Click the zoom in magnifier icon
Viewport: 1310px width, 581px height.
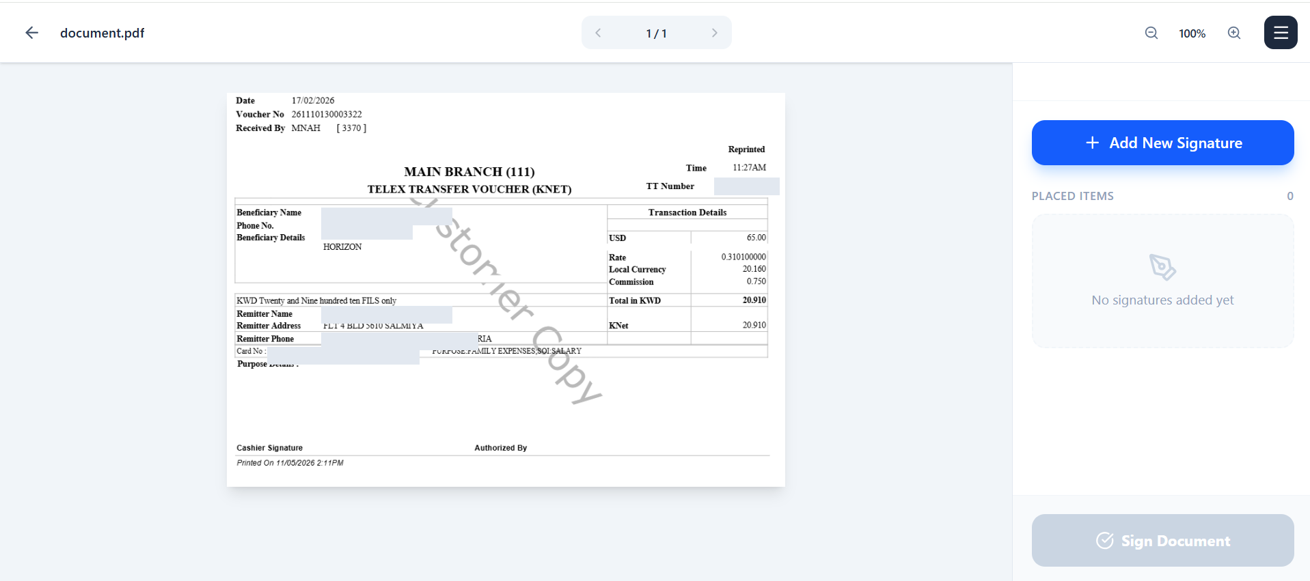click(x=1234, y=33)
